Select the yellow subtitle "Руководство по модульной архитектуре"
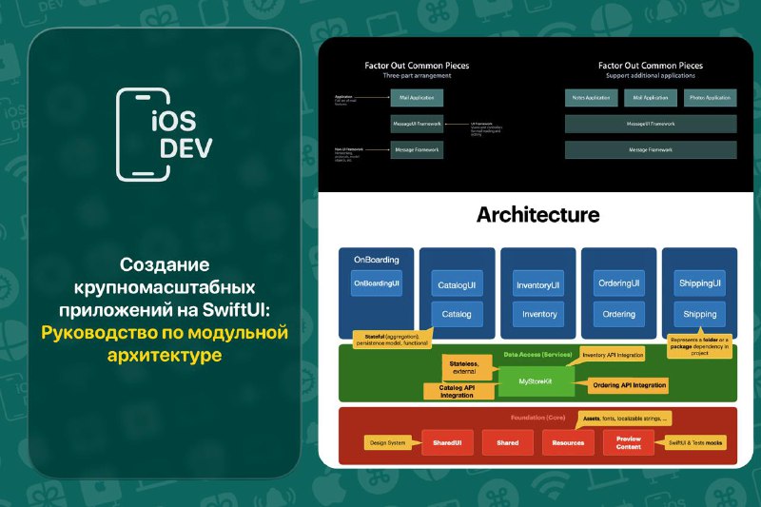 point(165,343)
